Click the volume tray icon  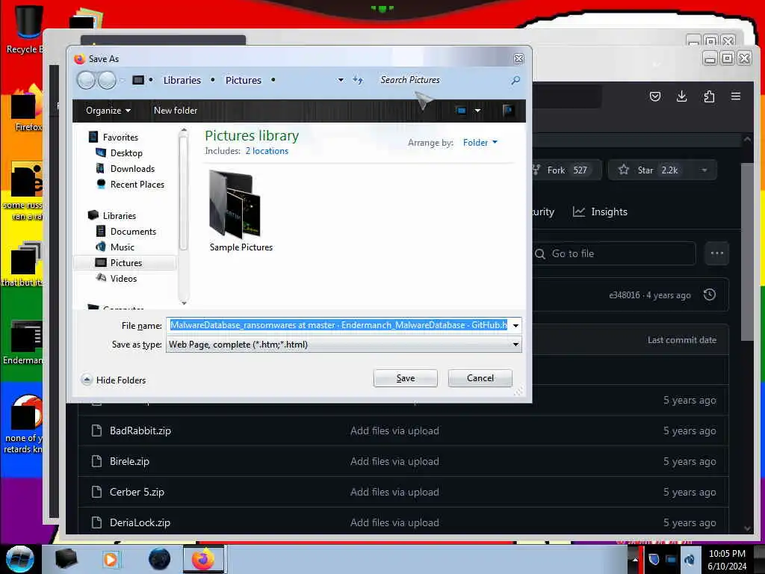tap(689, 560)
